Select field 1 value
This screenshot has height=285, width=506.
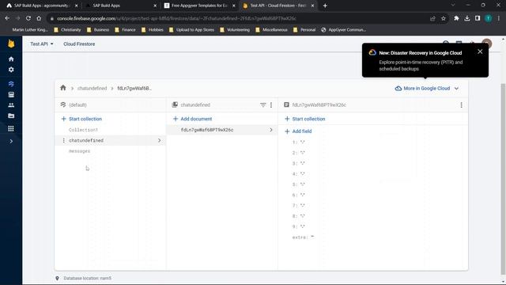pyautogui.click(x=302, y=142)
